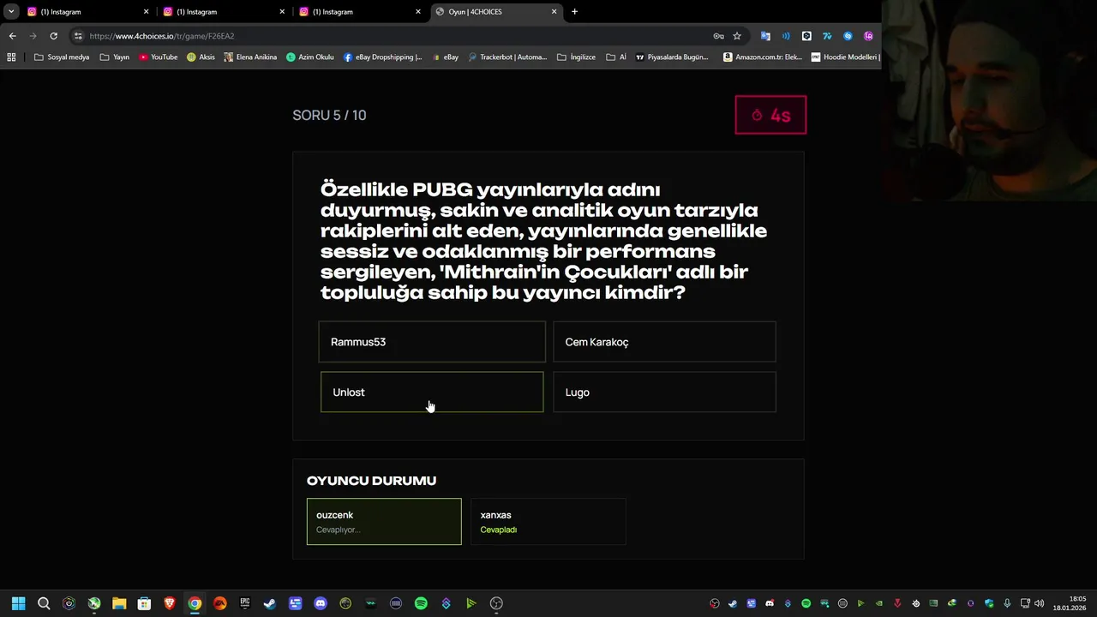Image resolution: width=1097 pixels, height=617 pixels.
Task: Open the AI bookmarks folder
Action: (x=616, y=57)
